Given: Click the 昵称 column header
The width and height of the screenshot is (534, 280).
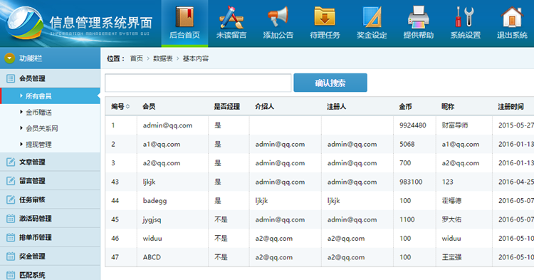Looking at the screenshot, I should (448, 107).
